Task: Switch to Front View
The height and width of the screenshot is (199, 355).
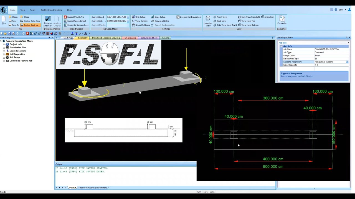Action: coord(220,17)
